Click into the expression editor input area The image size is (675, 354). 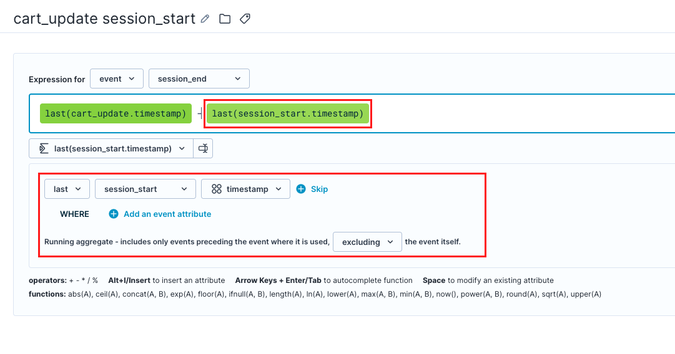516,113
